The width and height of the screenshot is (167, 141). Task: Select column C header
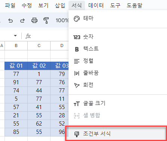pos(39,45)
